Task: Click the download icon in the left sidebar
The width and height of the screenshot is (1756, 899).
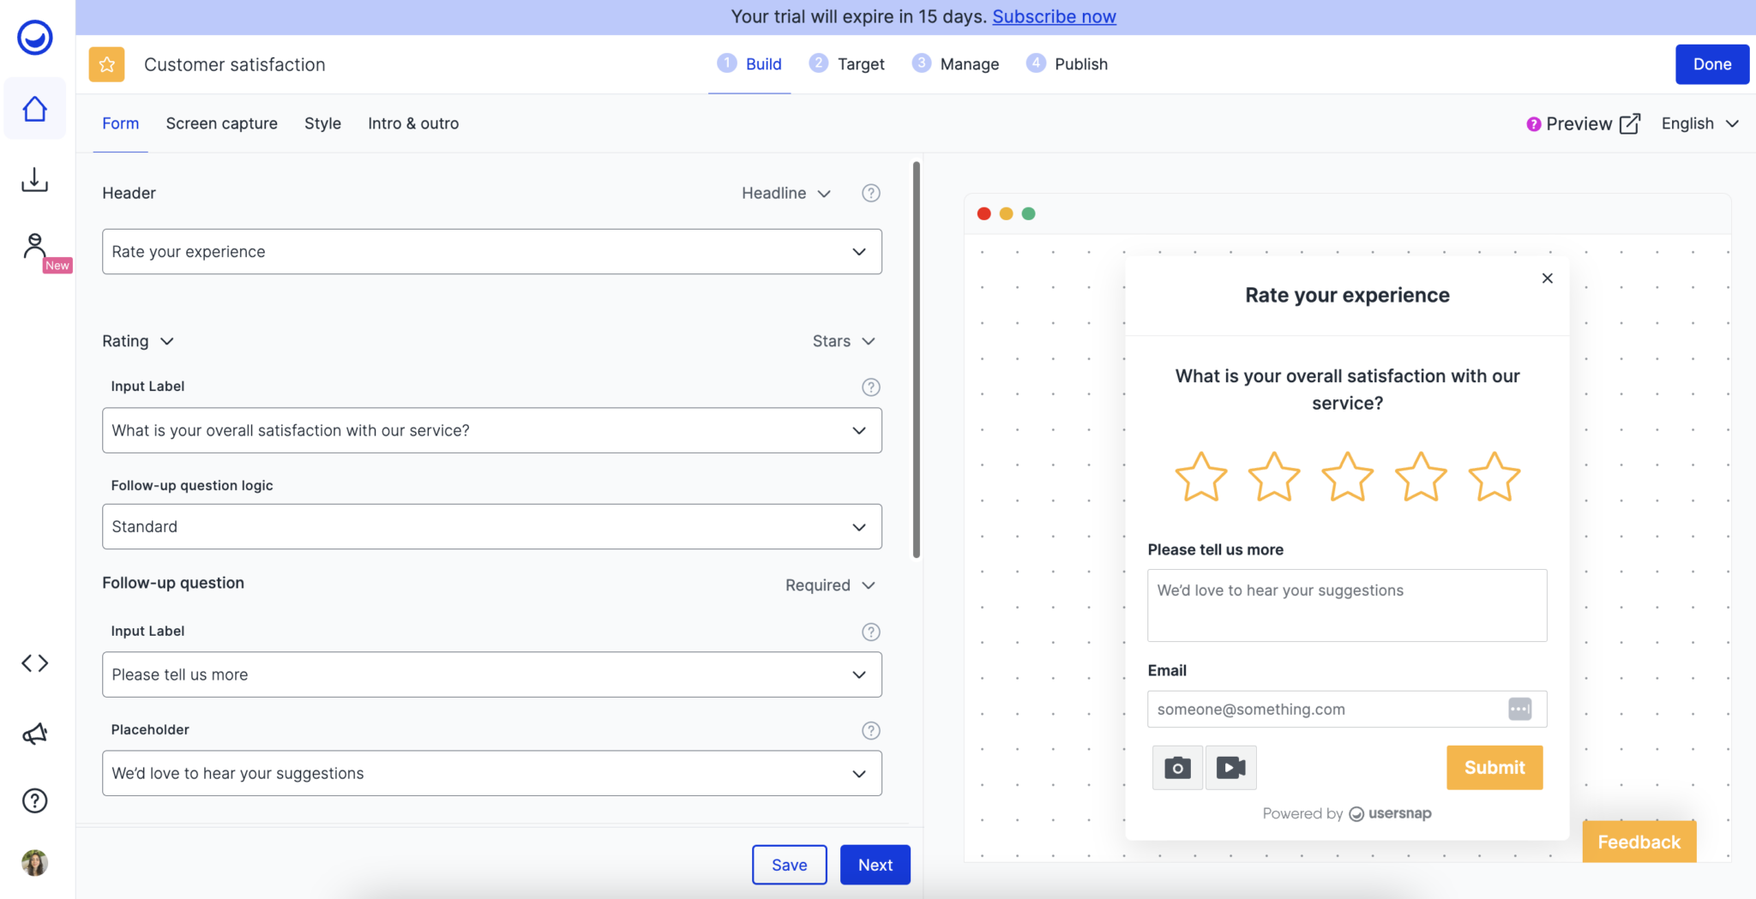Action: (34, 180)
